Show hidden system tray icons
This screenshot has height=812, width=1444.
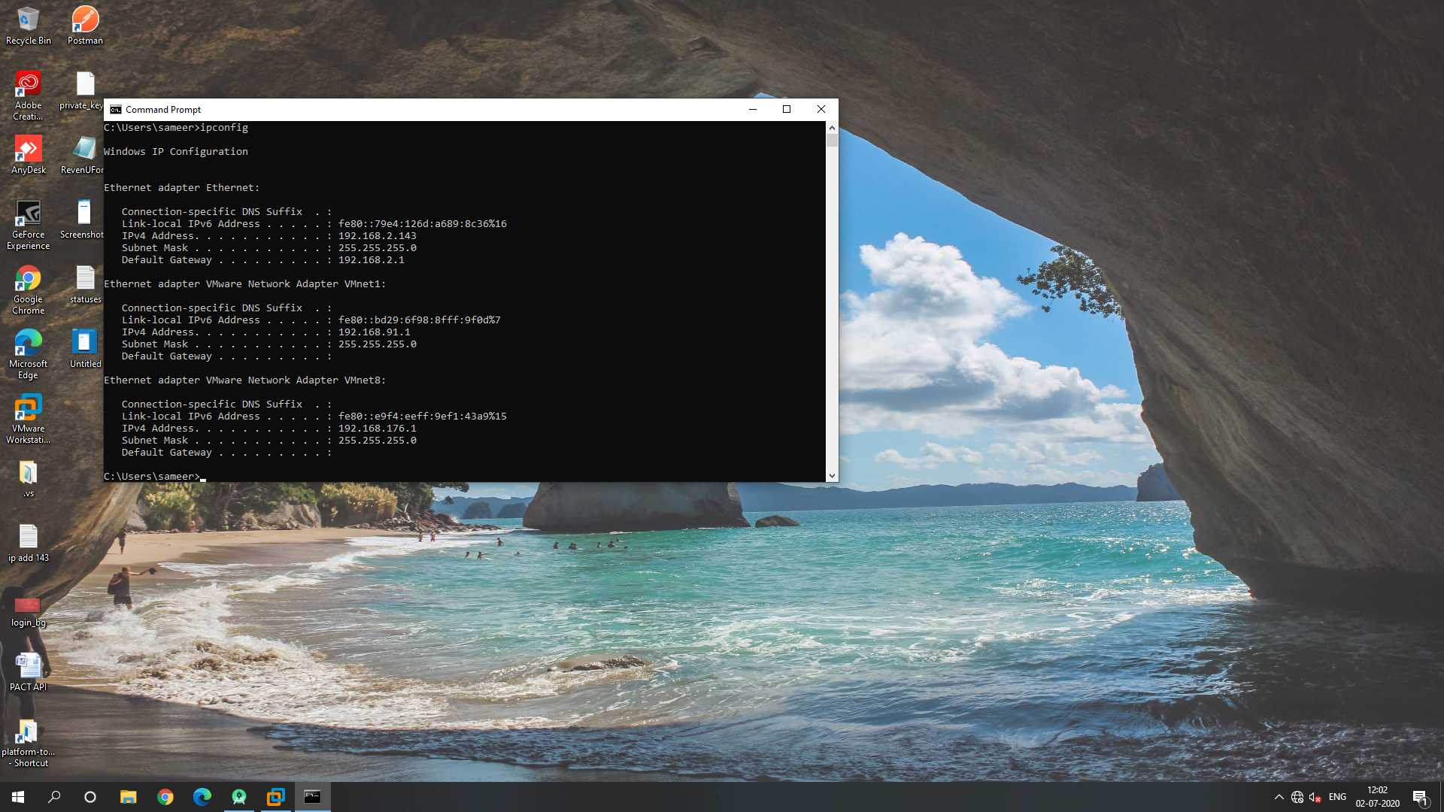(1279, 797)
